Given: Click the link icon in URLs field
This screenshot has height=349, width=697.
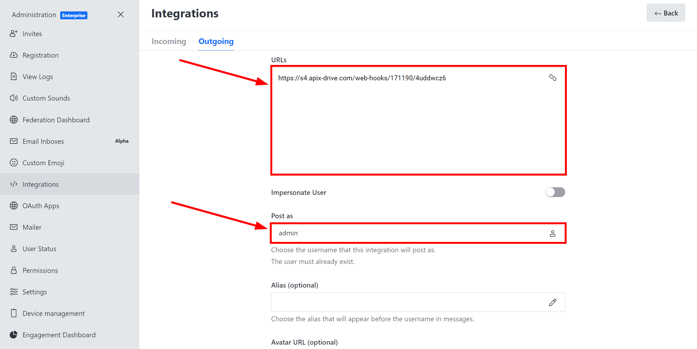Looking at the screenshot, I should [553, 78].
